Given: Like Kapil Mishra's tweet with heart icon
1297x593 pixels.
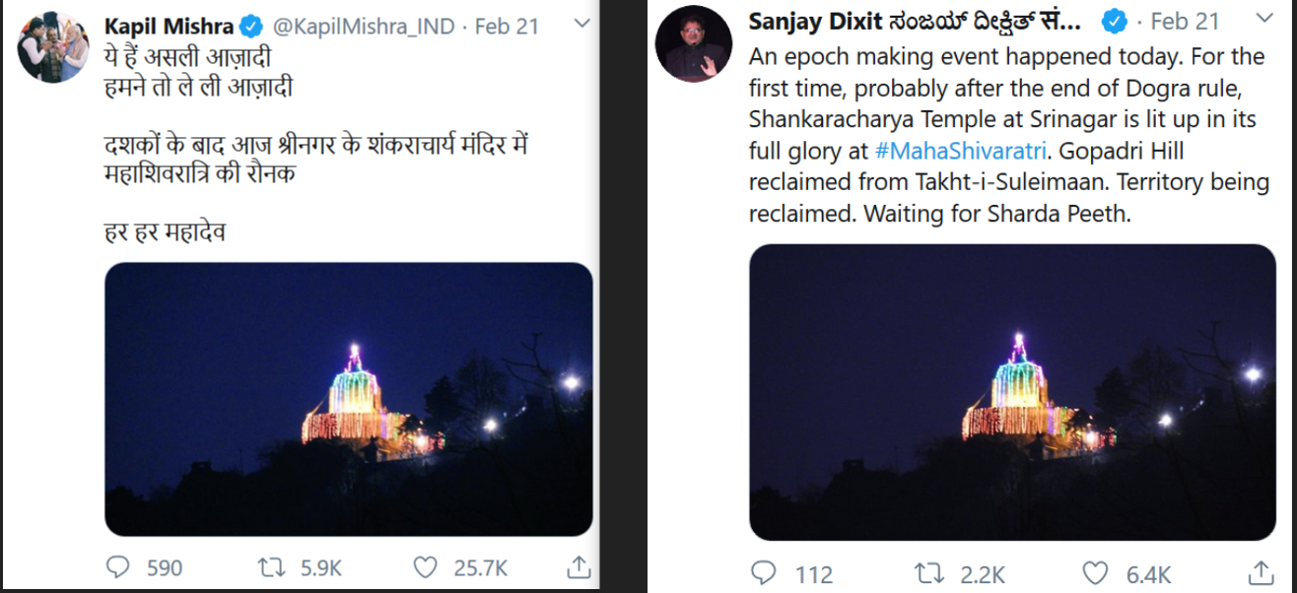Looking at the screenshot, I should [425, 567].
